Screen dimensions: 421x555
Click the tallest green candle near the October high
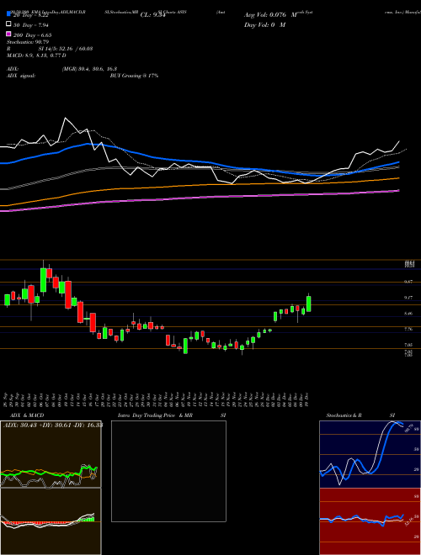coord(43,280)
